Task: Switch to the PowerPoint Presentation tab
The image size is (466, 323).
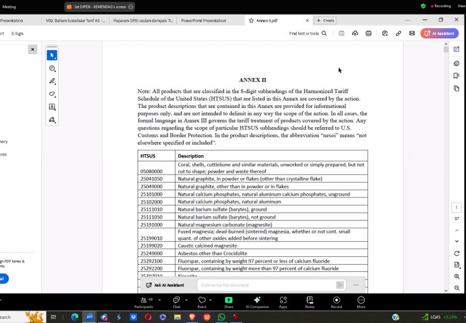Action: coord(203,21)
